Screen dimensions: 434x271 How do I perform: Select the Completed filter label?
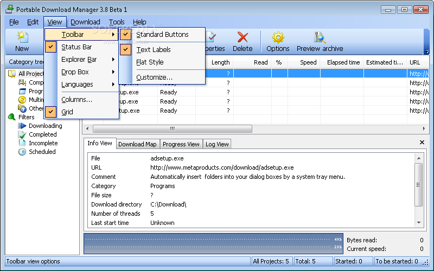43,134
